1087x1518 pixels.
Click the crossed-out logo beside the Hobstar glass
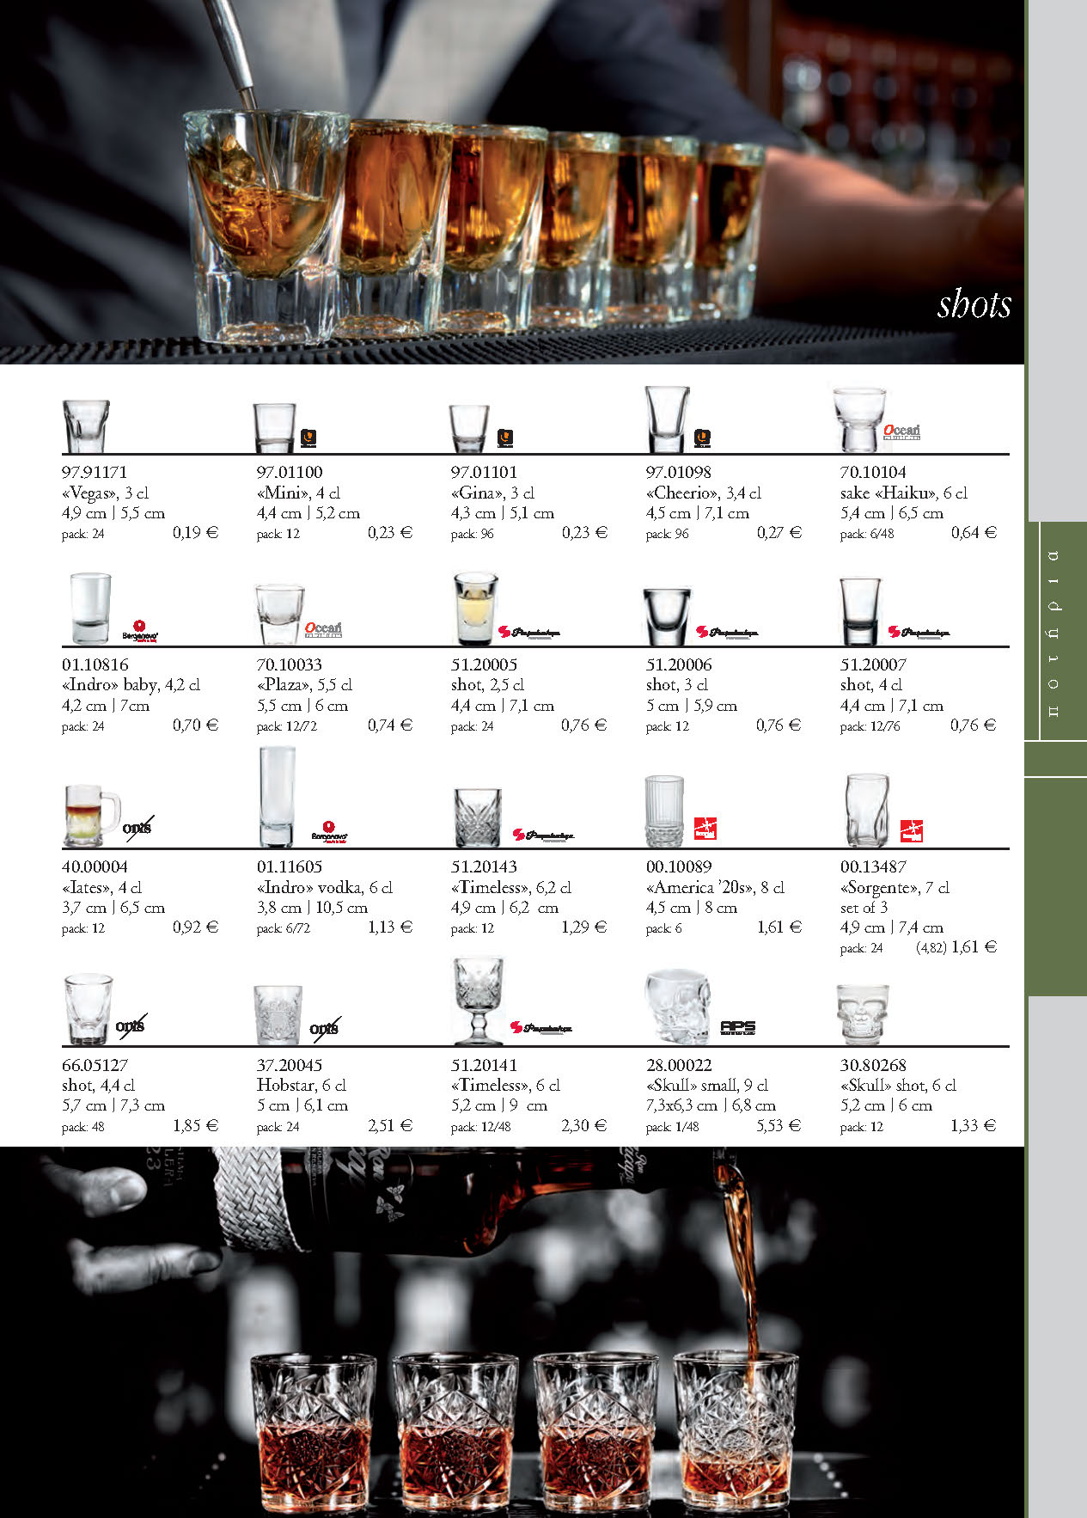pos(325,1028)
